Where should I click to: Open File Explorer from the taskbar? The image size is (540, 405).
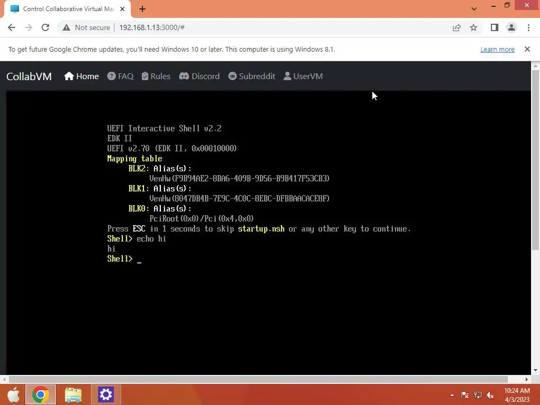(x=73, y=394)
